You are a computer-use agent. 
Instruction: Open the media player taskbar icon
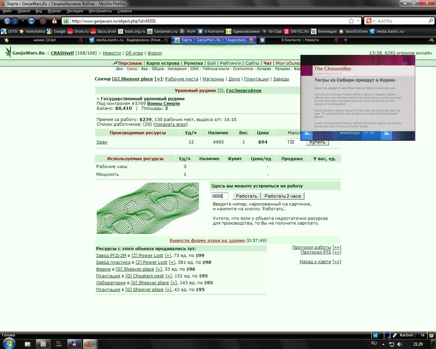[43, 344]
